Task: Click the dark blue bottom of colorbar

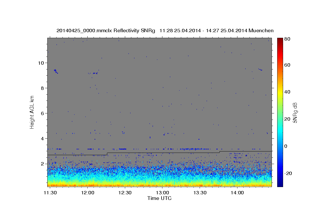Action: coord(280,183)
